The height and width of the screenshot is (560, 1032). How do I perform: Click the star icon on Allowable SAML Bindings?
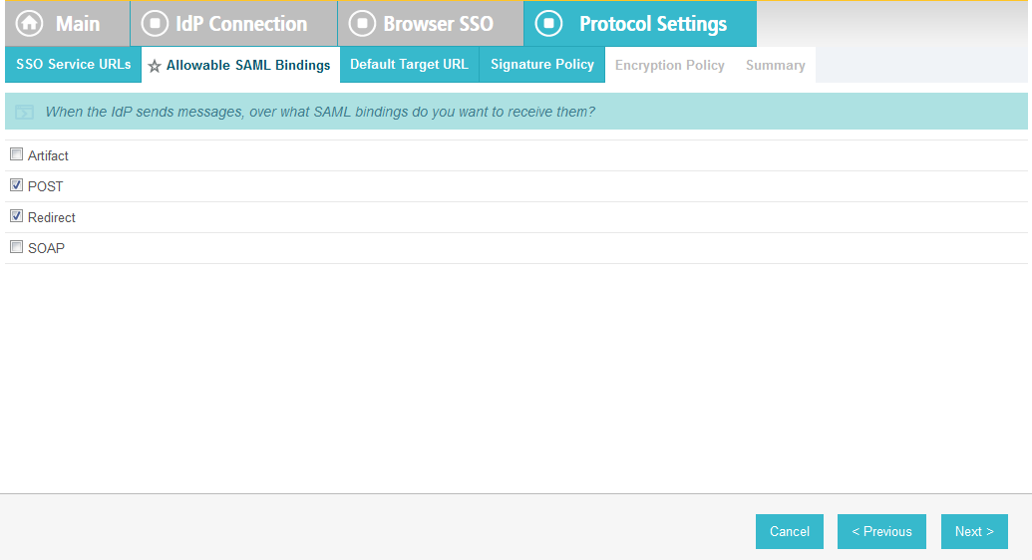tap(155, 66)
